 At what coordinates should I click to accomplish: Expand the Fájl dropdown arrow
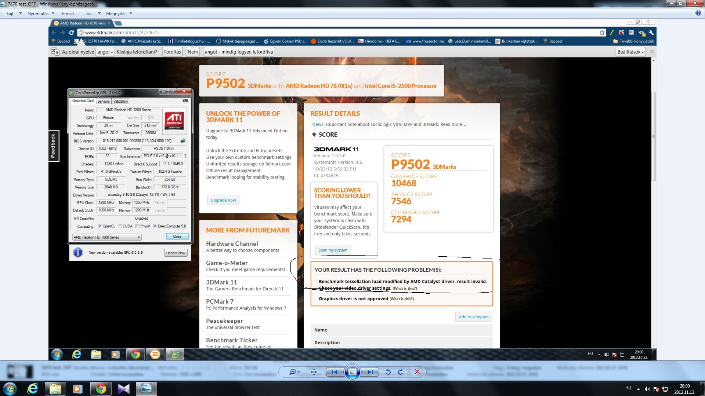point(20,14)
